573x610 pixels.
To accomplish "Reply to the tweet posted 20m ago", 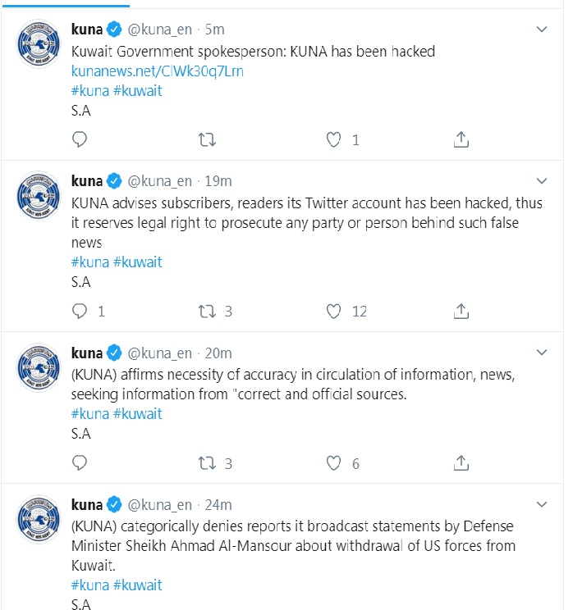I will tap(80, 463).
